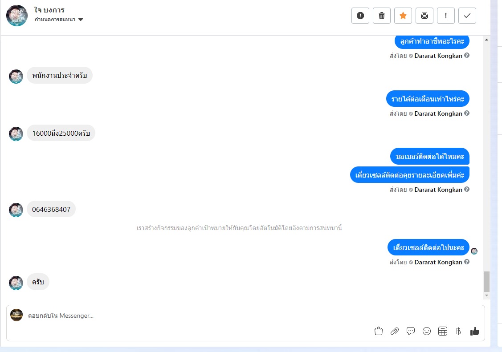Click the baht payment request icon
Viewport: 502px width, 352px height.
click(x=458, y=331)
